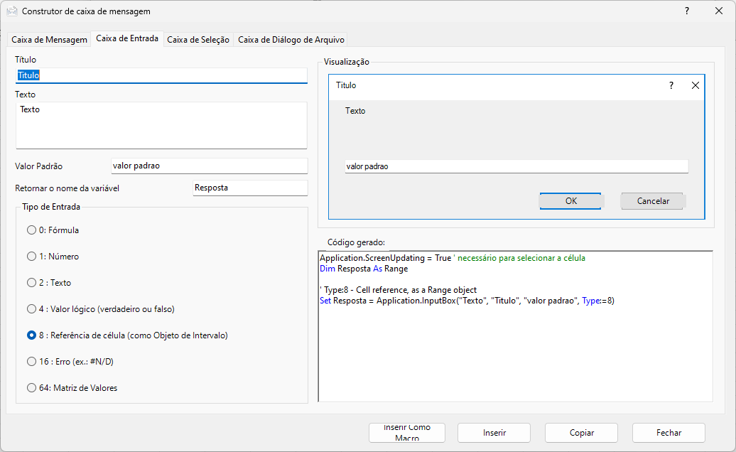The width and height of the screenshot is (736, 452).
Task: Click the Valor Padrão input field
Action: point(210,166)
